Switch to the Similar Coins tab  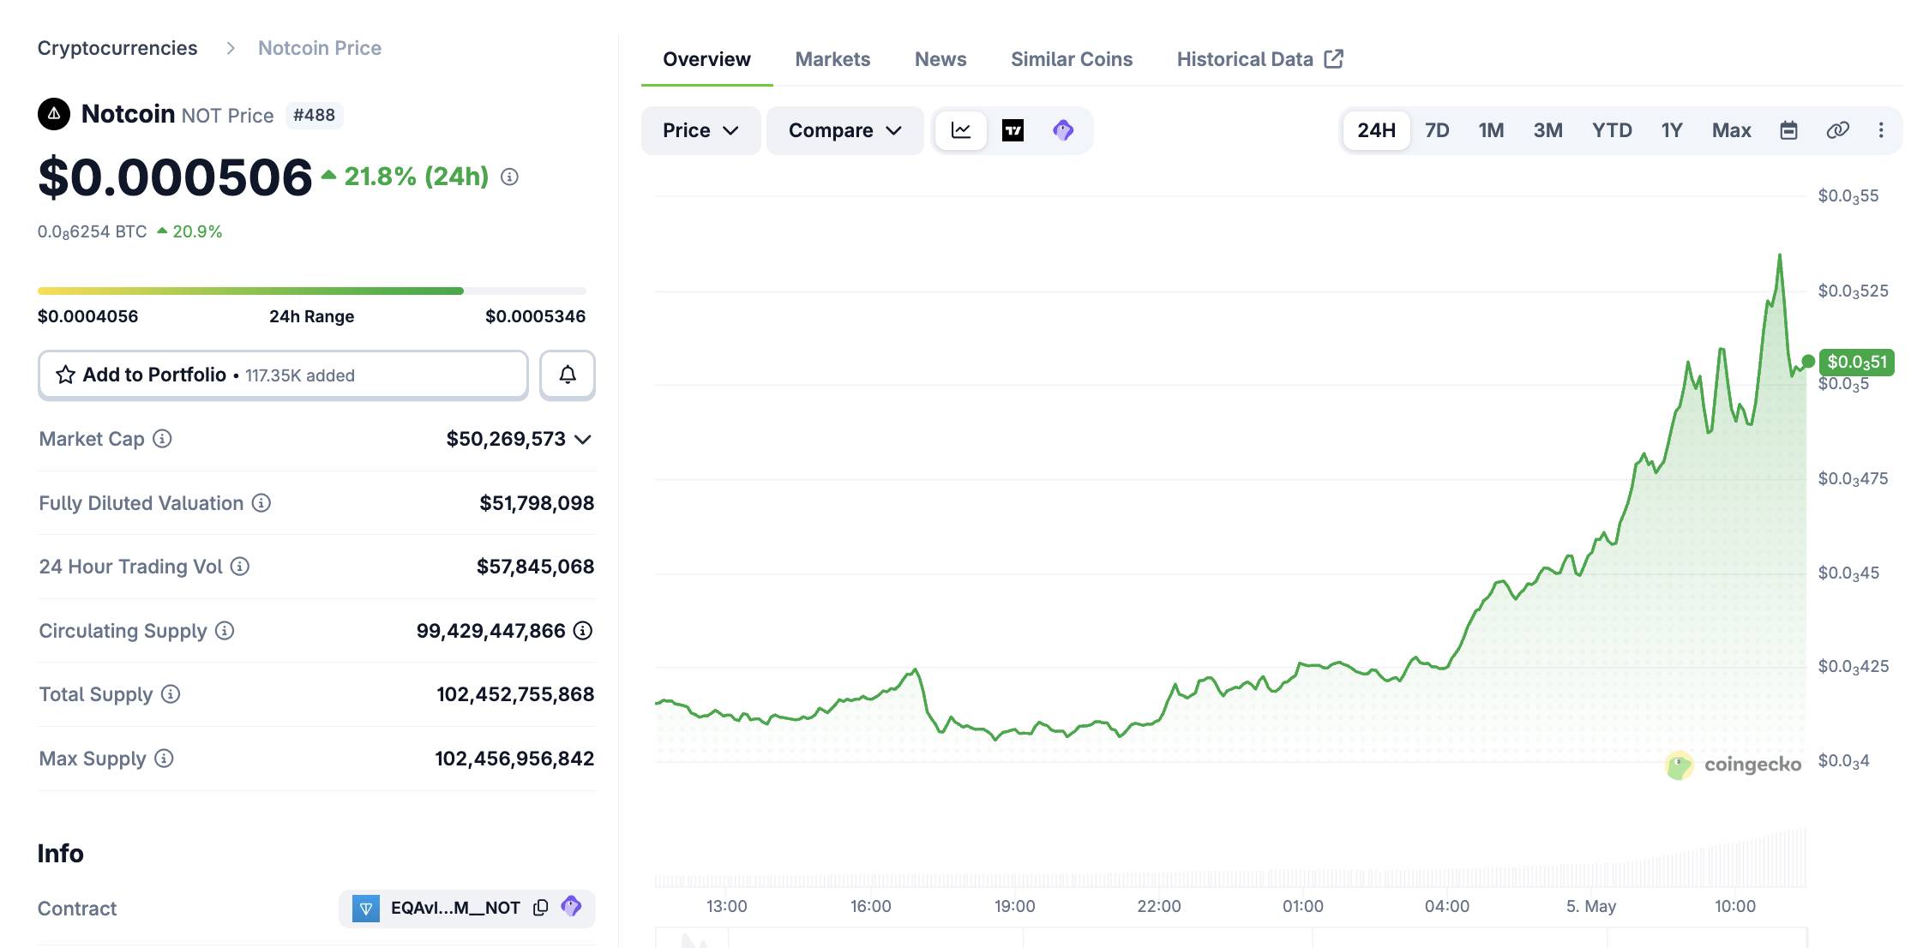pos(1072,59)
